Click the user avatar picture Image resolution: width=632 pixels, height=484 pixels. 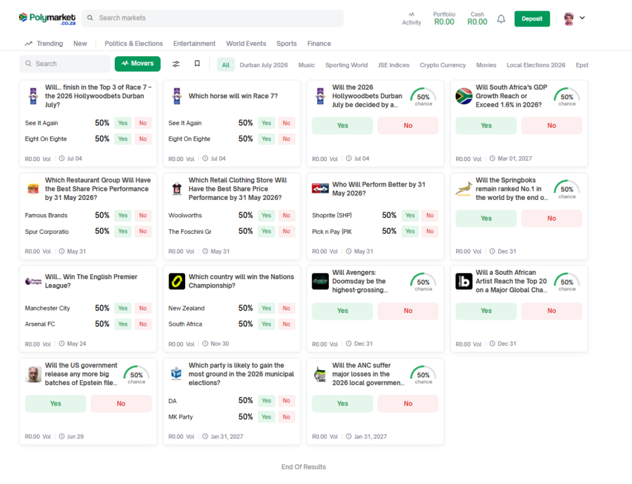click(568, 19)
